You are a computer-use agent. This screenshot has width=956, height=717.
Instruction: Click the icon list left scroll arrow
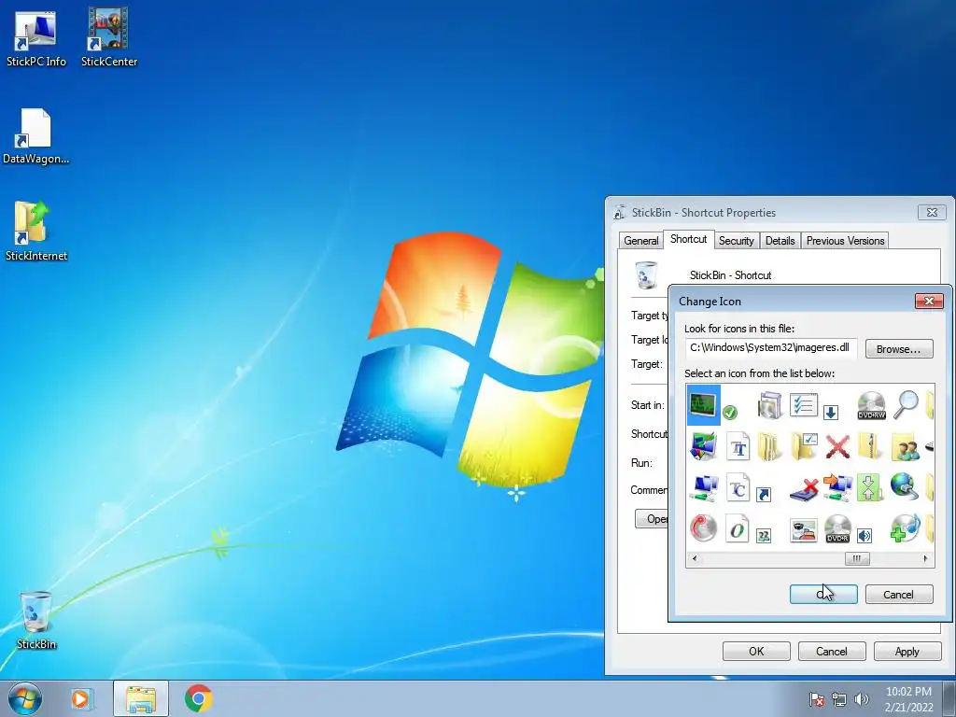click(695, 558)
